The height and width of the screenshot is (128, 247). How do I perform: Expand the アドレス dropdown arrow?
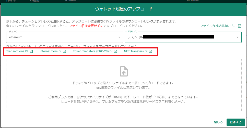238,37
